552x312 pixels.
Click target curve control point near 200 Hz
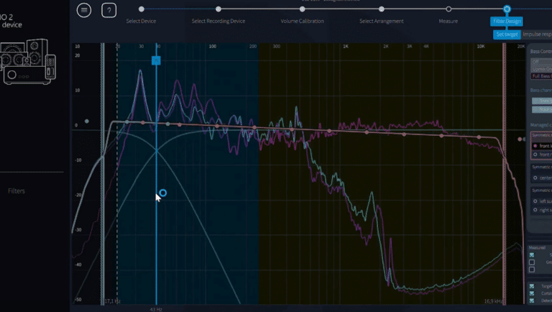click(254, 127)
